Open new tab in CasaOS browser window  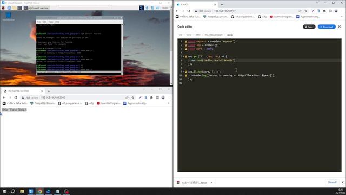(x=222, y=5)
